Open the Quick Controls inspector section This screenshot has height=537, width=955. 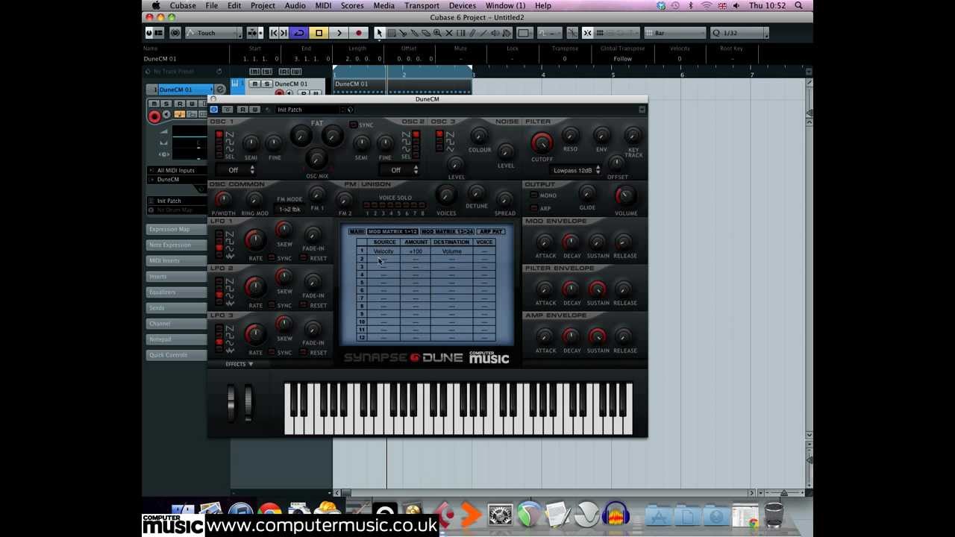177,355
